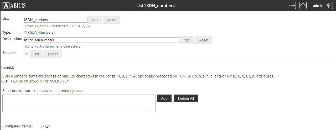Click Reset next to Editable checkbox
336x130 pixels.
point(53,54)
